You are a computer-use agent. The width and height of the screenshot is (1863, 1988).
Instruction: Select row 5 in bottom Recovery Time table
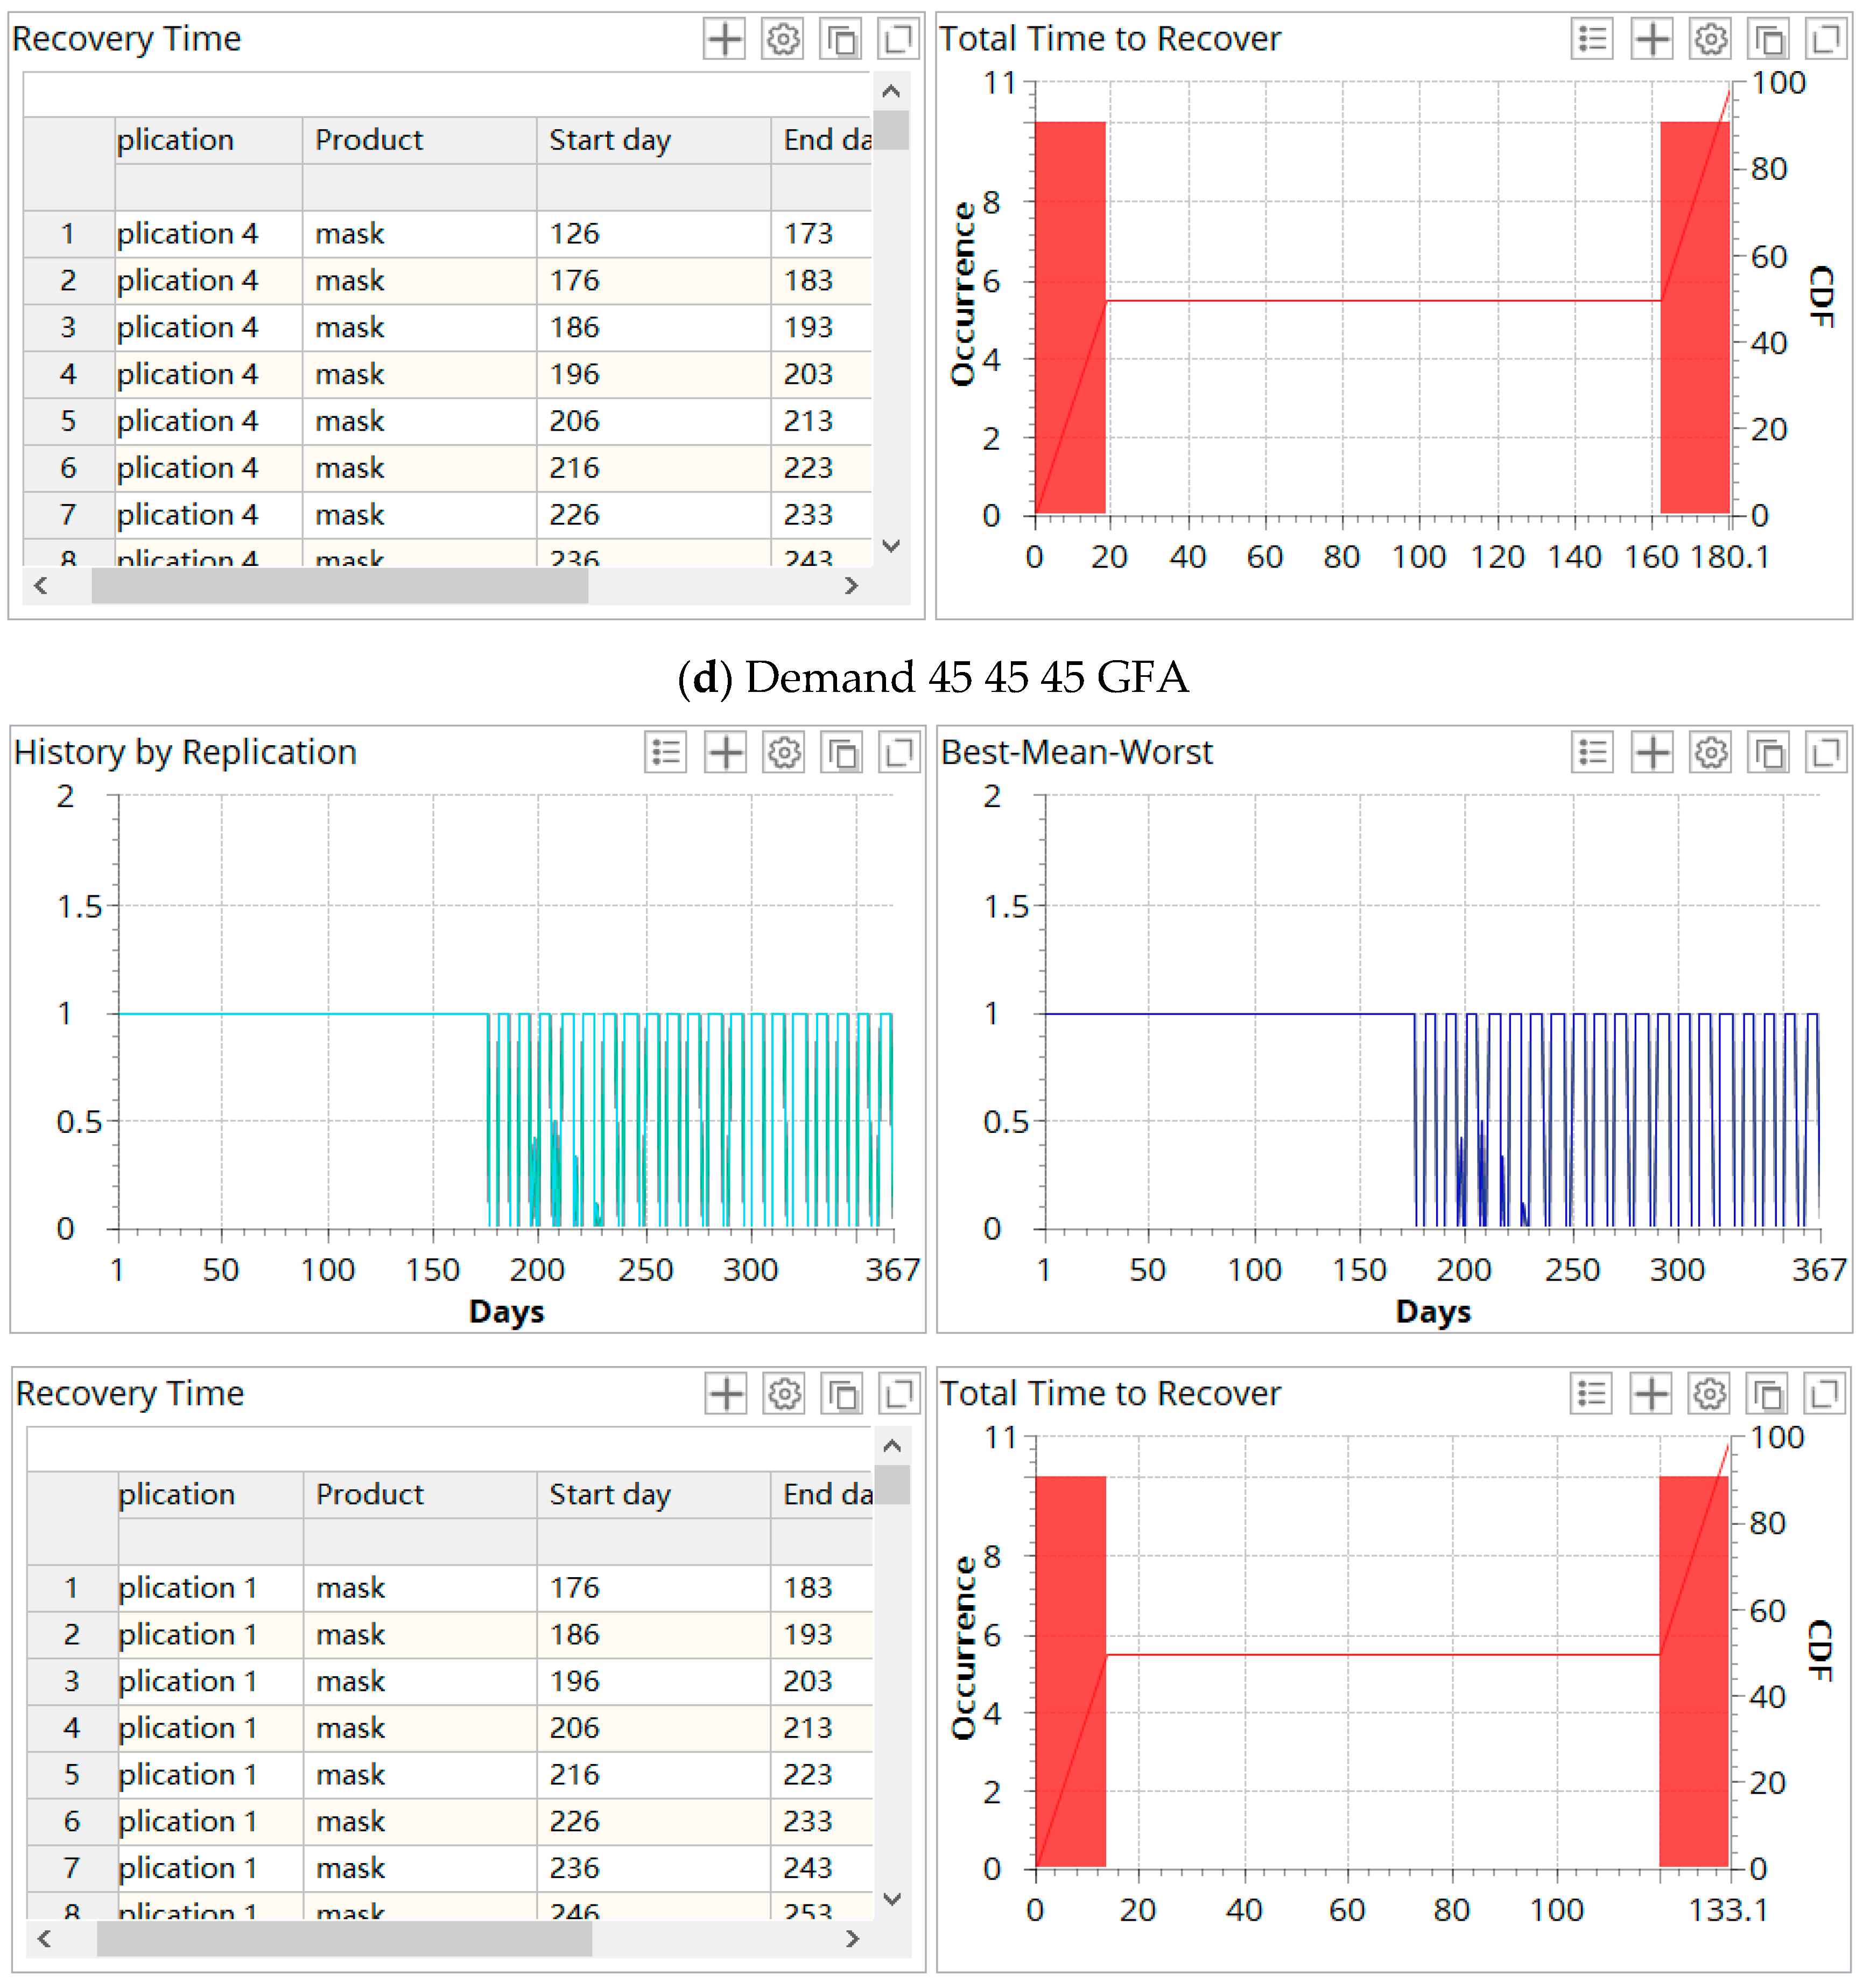(71, 1774)
